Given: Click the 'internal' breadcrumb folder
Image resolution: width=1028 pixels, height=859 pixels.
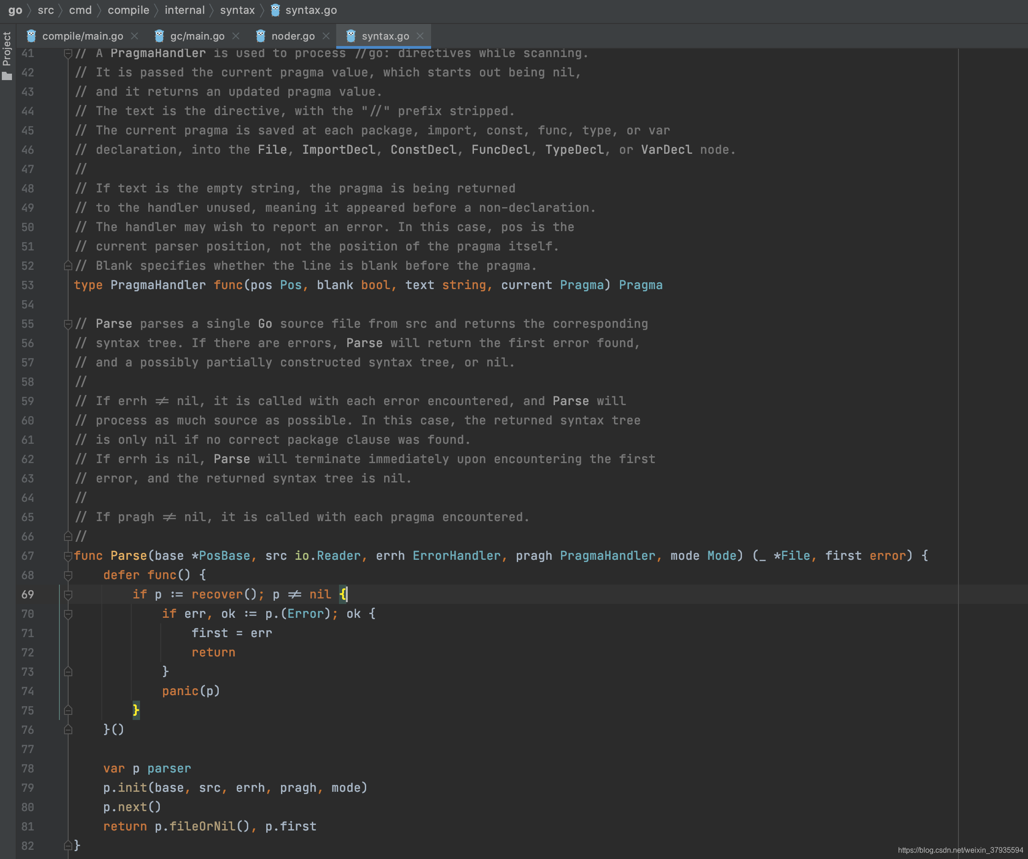Looking at the screenshot, I should [x=184, y=10].
